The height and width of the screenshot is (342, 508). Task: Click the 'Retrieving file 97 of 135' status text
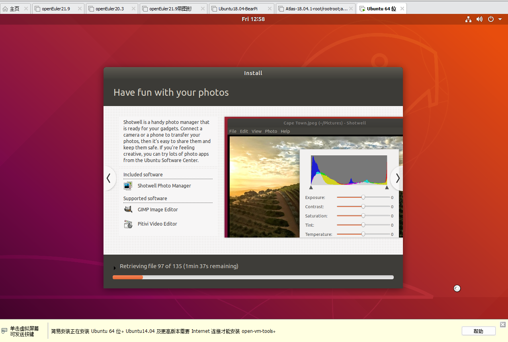[179, 266]
